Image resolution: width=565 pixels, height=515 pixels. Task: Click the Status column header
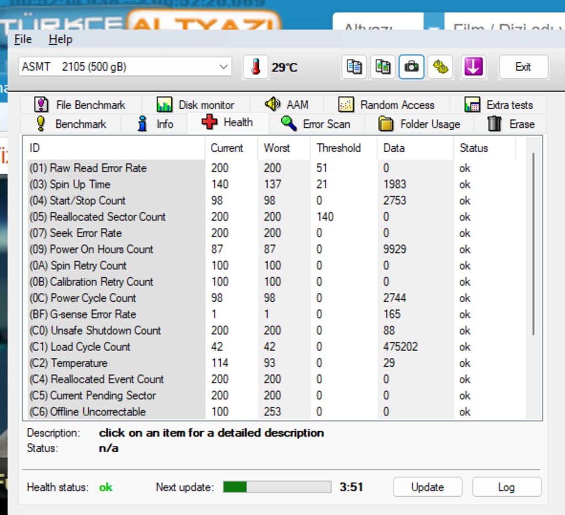pos(484,148)
